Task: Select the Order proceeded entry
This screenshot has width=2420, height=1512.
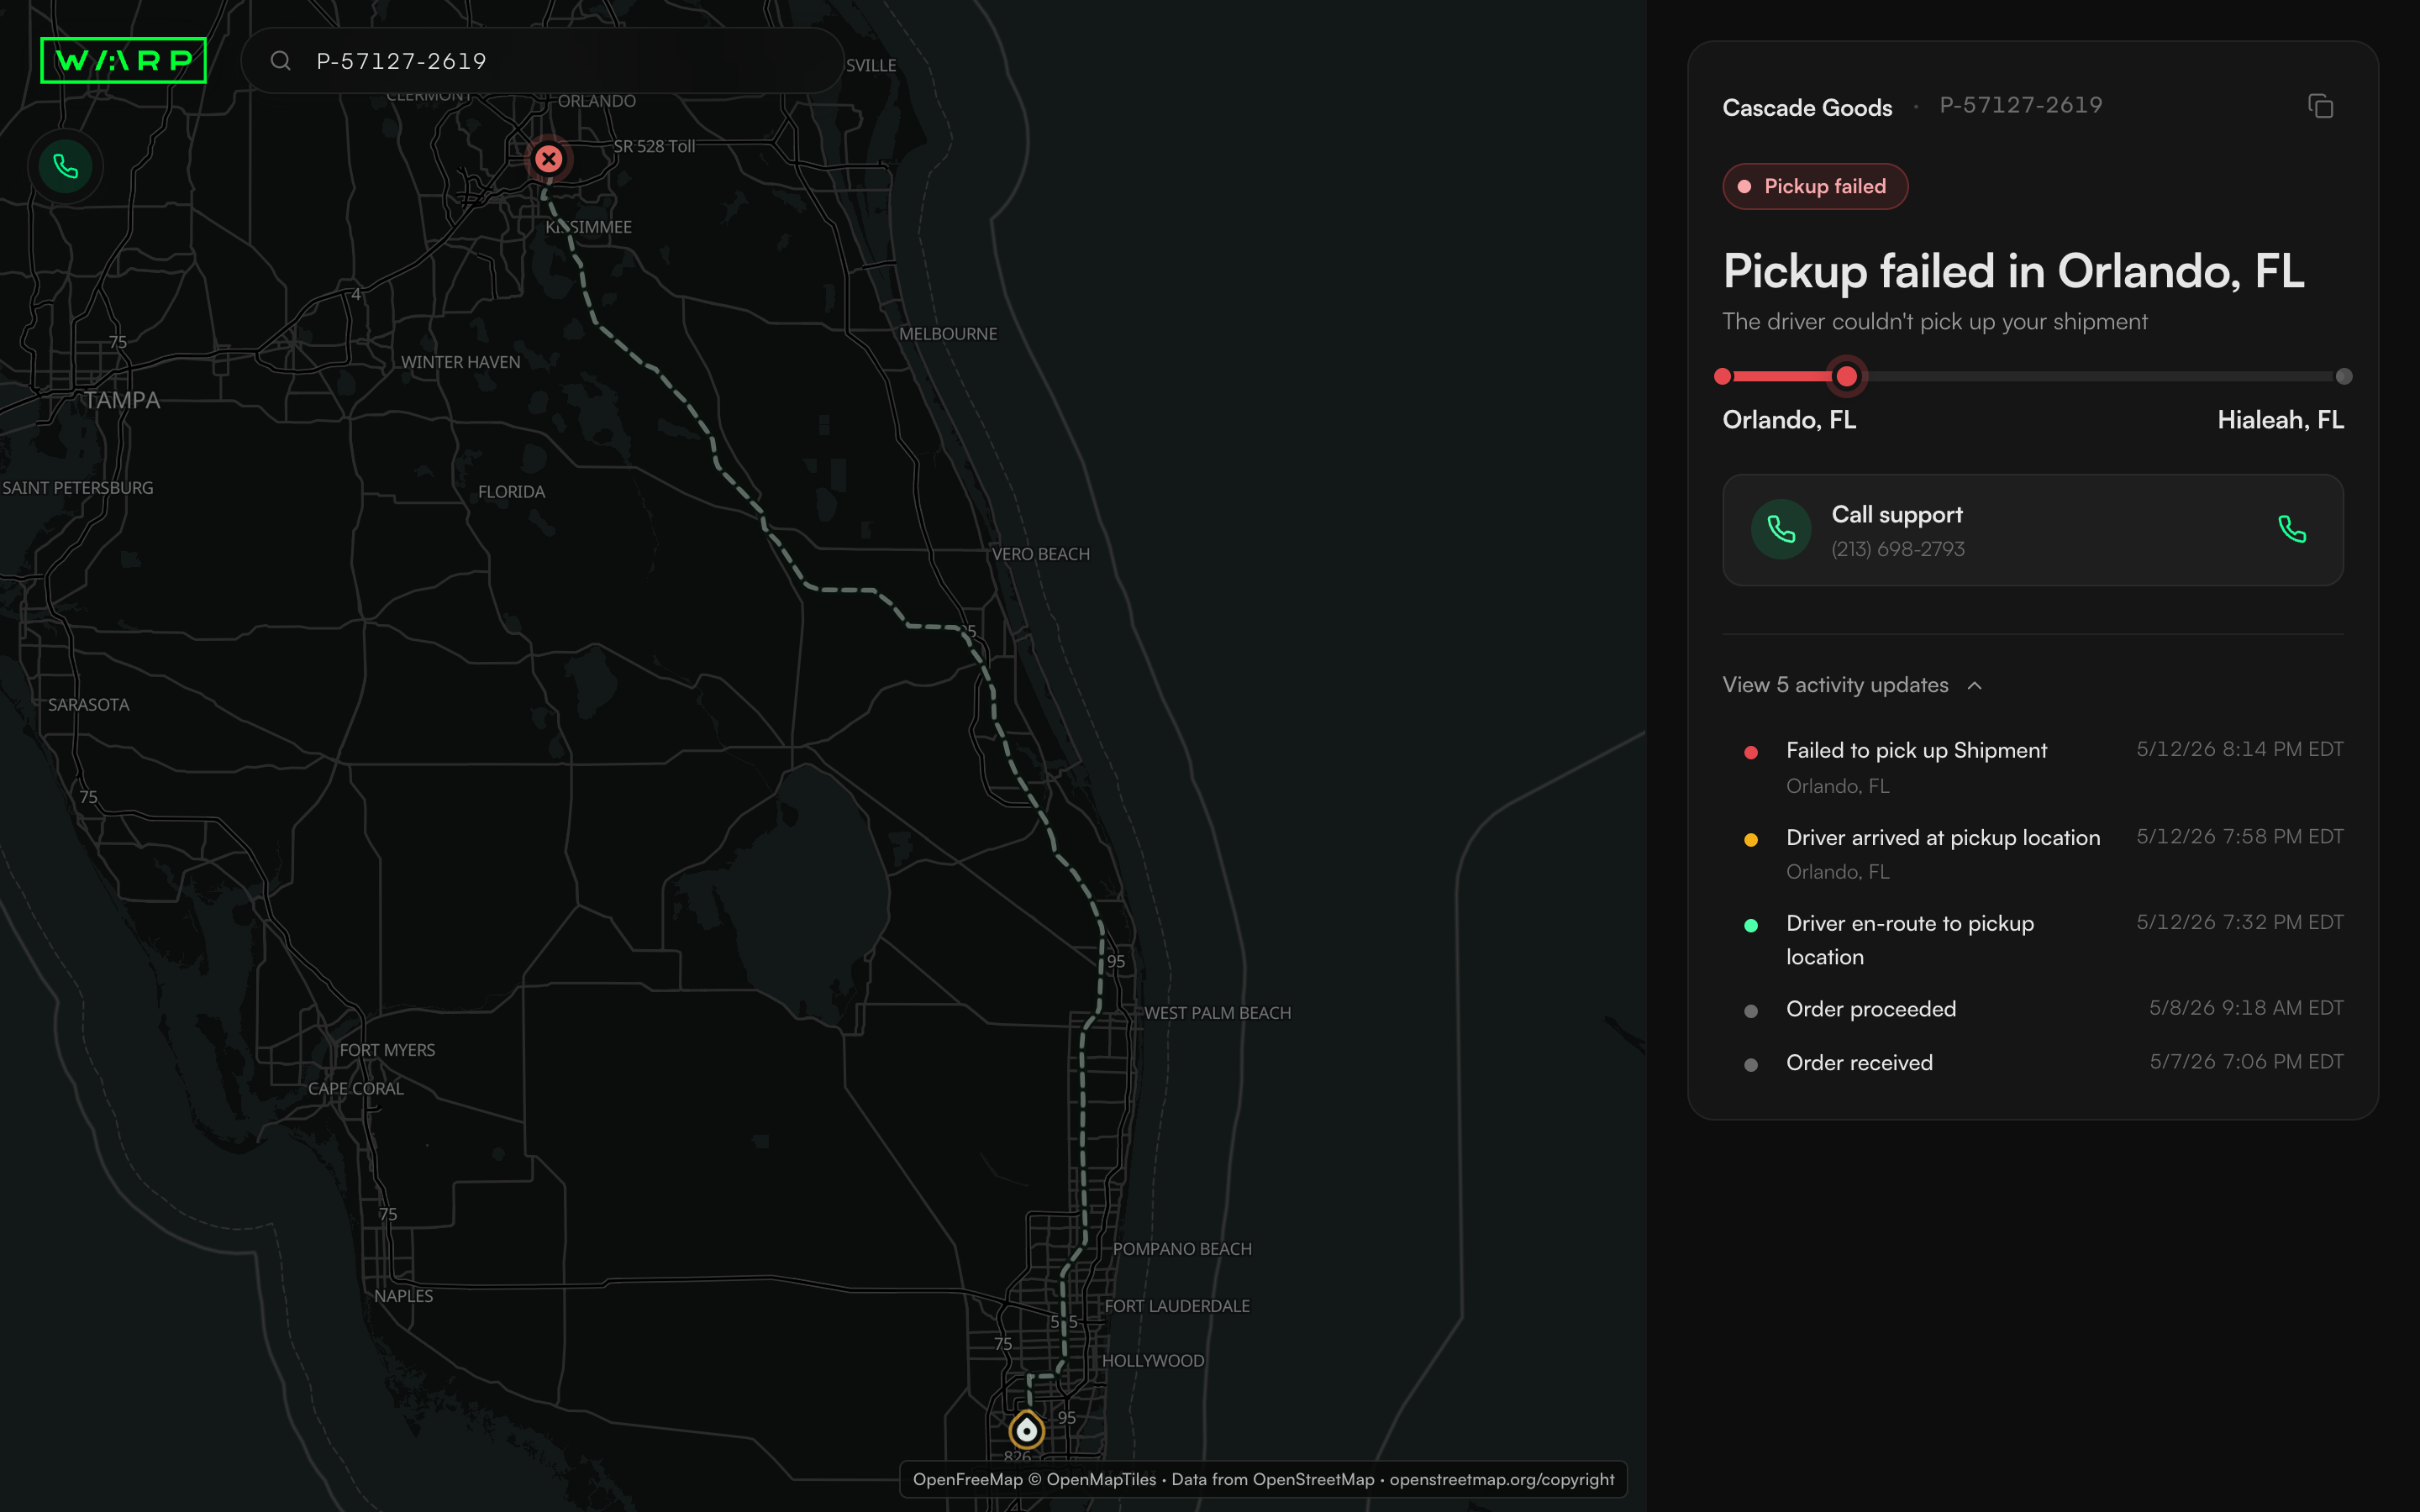Action: [x=2033, y=1009]
